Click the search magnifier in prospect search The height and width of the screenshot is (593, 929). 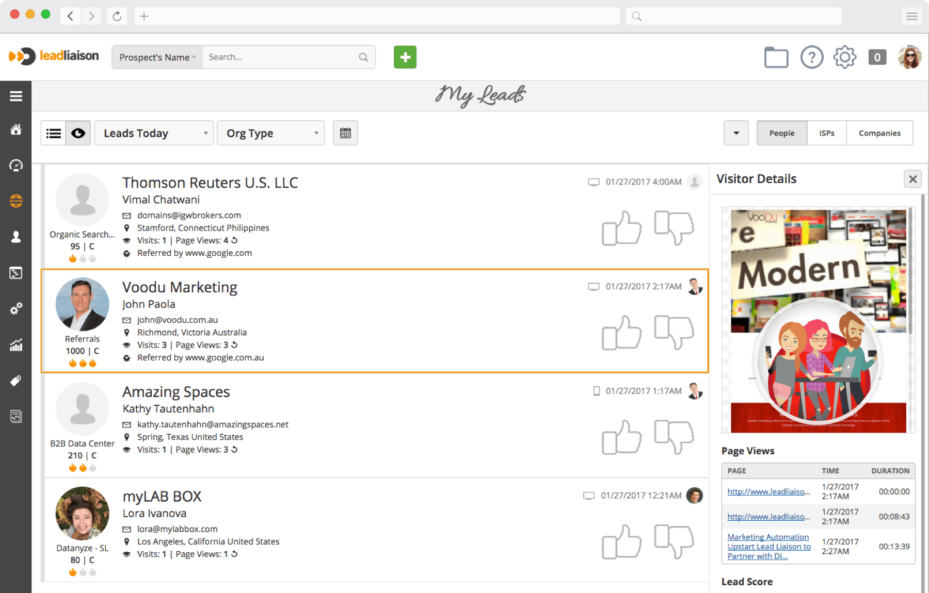(x=363, y=57)
